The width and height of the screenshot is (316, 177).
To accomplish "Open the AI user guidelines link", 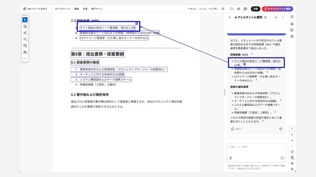I will pos(249,168).
